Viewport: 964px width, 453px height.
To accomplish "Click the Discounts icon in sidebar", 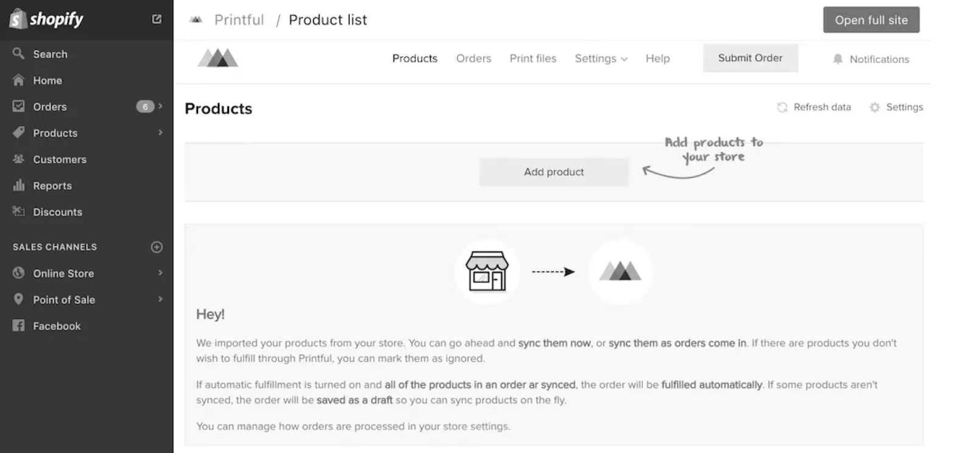I will tap(18, 211).
